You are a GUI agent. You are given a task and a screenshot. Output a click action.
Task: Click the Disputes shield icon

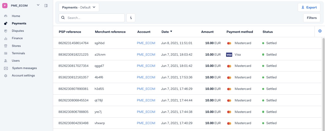[x=6, y=31]
